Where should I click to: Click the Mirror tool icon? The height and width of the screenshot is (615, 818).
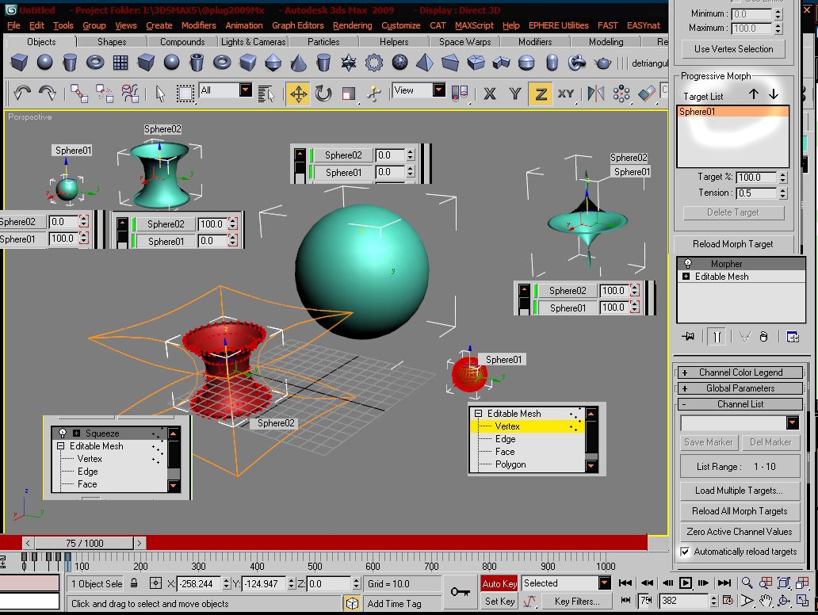click(596, 94)
